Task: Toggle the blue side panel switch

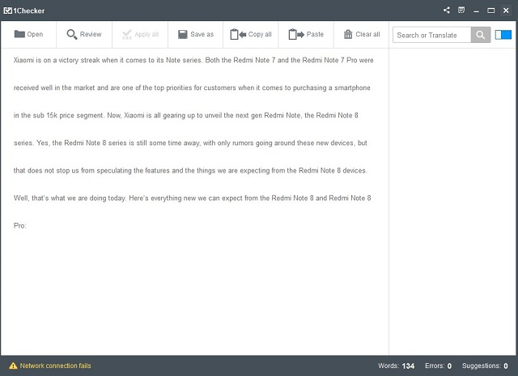Action: click(503, 35)
